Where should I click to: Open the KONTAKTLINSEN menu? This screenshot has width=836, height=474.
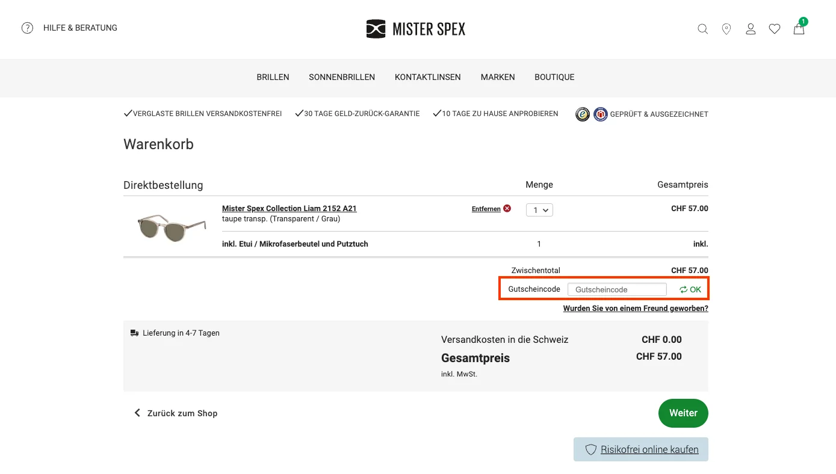[x=428, y=77]
